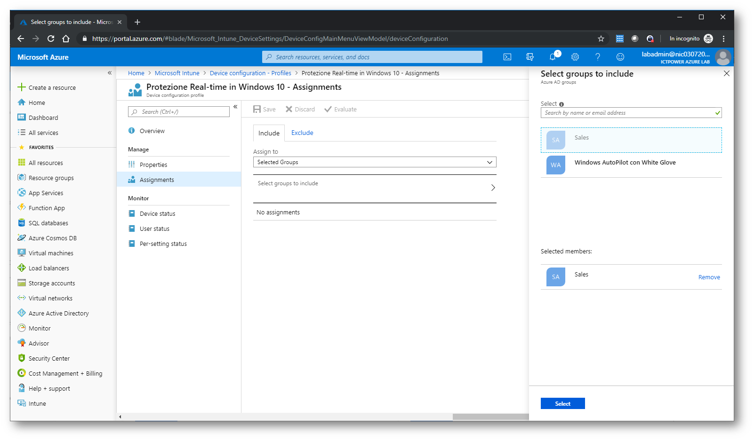The height and width of the screenshot is (441, 754).
Task: Open a new browser tab
Action: [137, 22]
